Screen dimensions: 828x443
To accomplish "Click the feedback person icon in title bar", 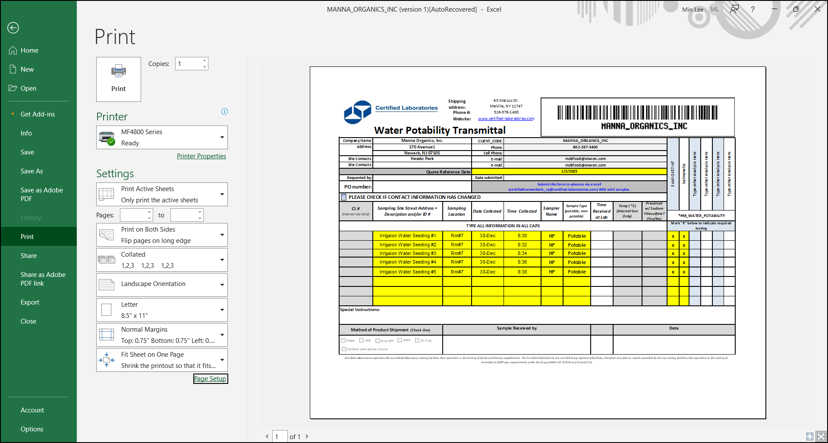I will point(734,9).
